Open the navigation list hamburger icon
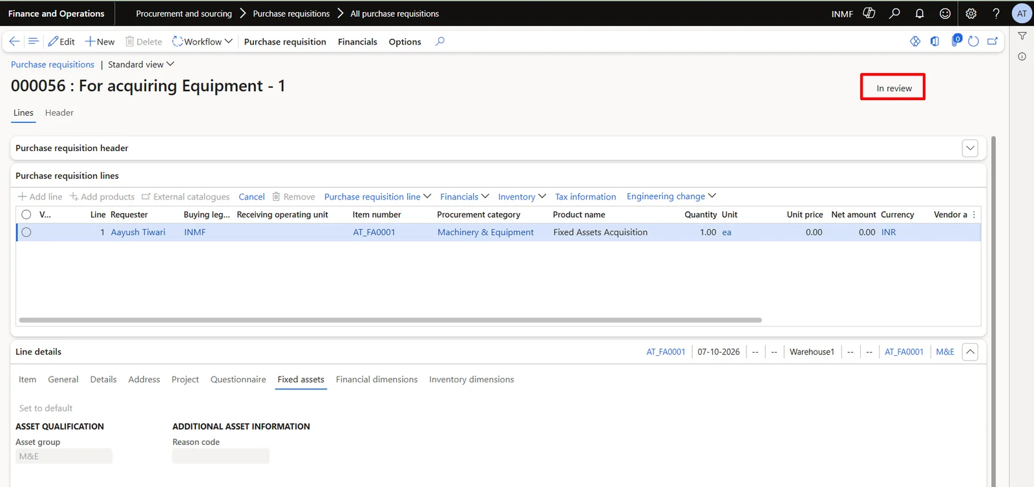The height and width of the screenshot is (487, 1034). pyautogui.click(x=34, y=41)
